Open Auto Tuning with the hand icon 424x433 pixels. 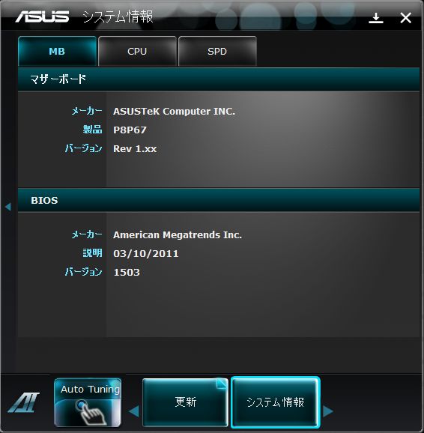pos(88,402)
